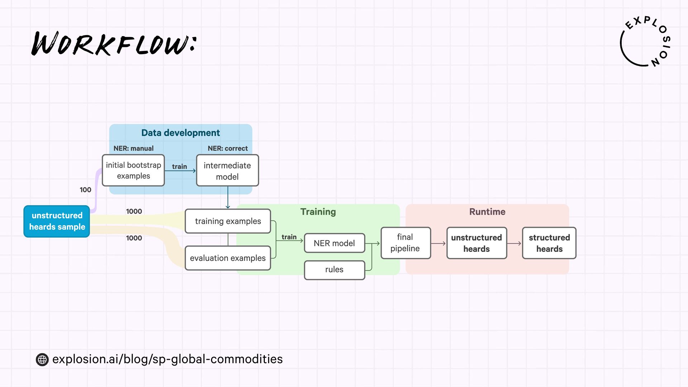Click the structured heards box
This screenshot has height=387, width=688.
pos(549,243)
